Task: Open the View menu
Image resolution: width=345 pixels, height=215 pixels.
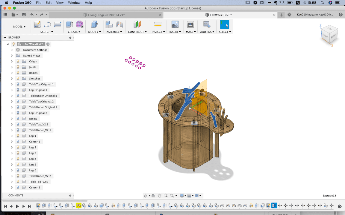Action: click(60, 3)
